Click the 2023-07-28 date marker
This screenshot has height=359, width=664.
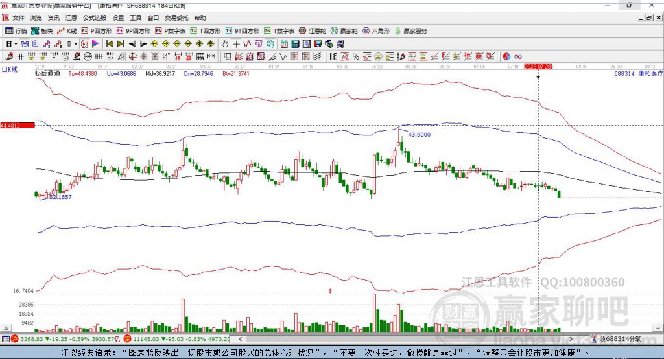coord(538,67)
